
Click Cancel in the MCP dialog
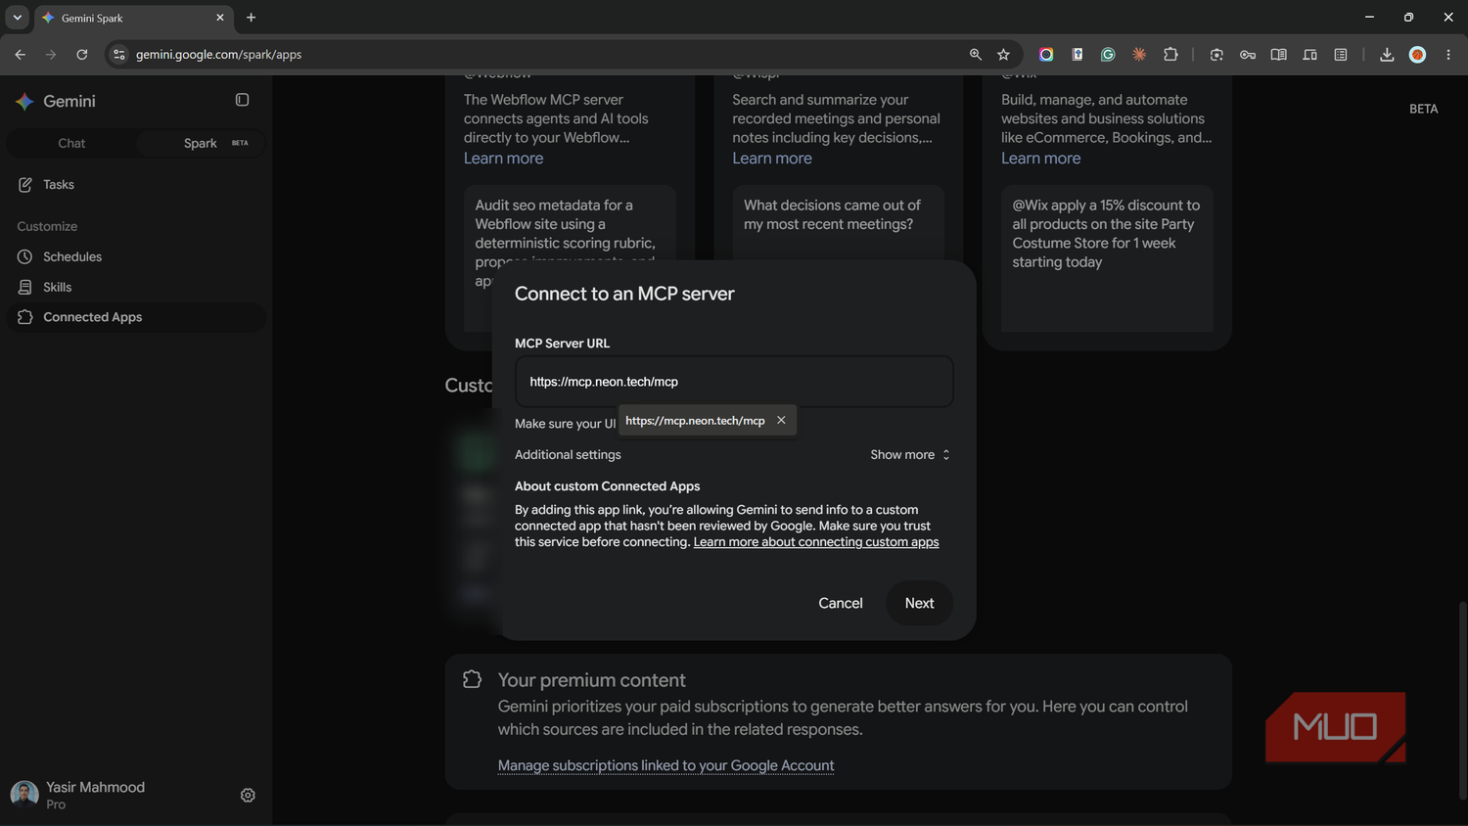(841, 603)
